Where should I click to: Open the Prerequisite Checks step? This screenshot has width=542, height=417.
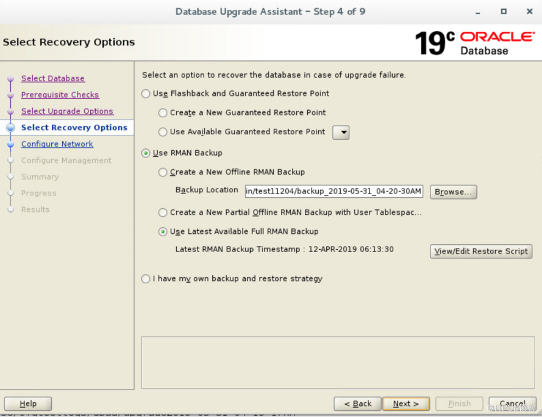pyautogui.click(x=60, y=95)
